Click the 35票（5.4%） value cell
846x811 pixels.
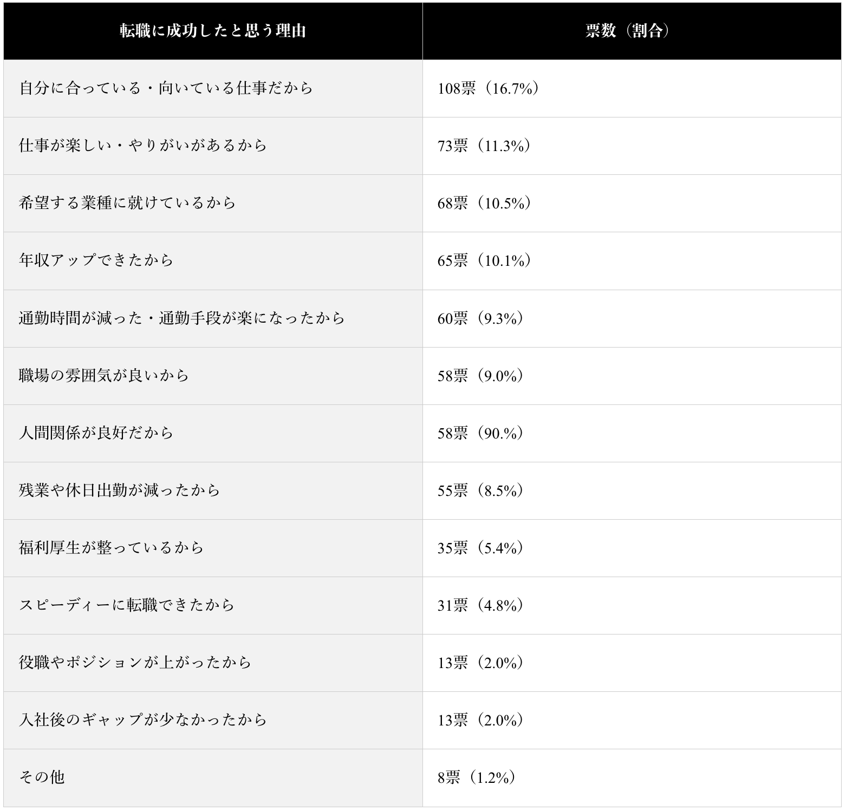tap(480, 548)
